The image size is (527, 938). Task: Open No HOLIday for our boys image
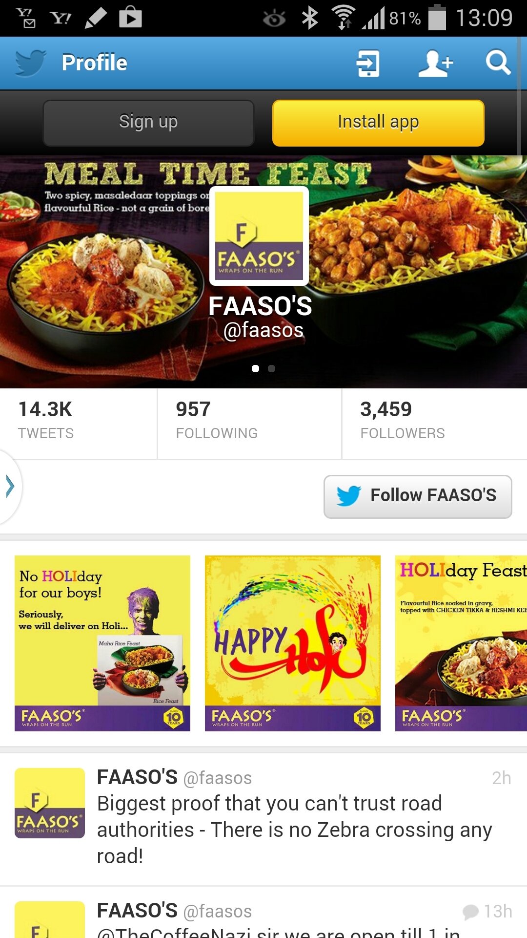click(x=102, y=643)
